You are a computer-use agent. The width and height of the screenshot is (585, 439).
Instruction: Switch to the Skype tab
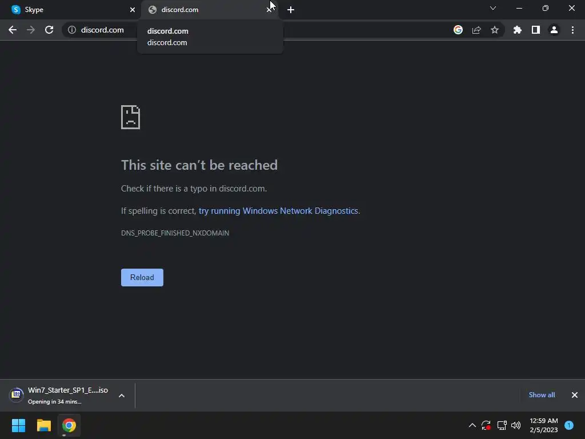(x=70, y=10)
